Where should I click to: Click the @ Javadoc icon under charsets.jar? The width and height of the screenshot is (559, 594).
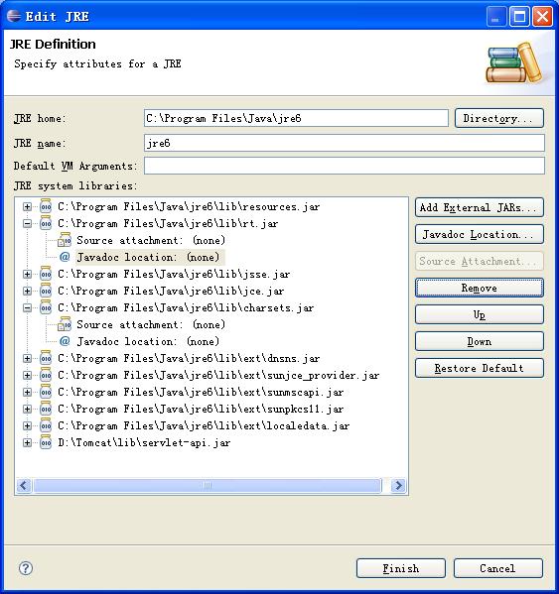point(65,341)
